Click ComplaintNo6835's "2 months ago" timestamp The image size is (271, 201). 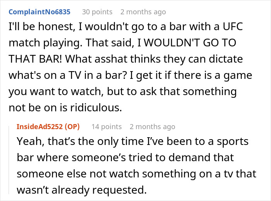pos(143,12)
